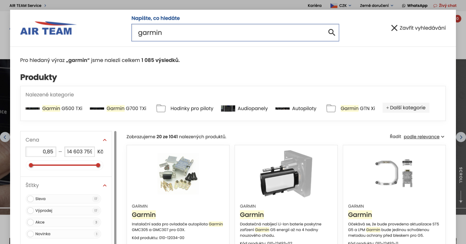This screenshot has height=244, width=466.
Task: Click the Hodinky pro piloty folder icon
Action: tap(161, 108)
